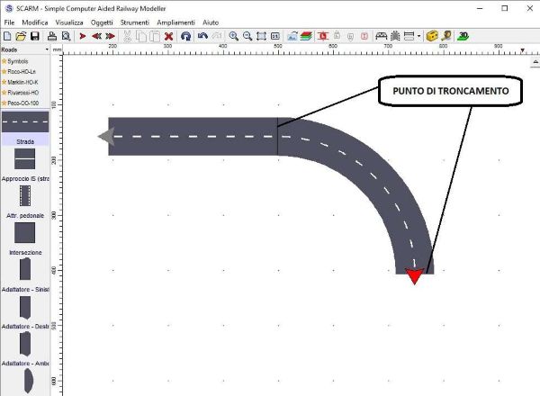Set zoom to 1:1 scale icon
The height and width of the screenshot is (396, 540).
(x=275, y=36)
